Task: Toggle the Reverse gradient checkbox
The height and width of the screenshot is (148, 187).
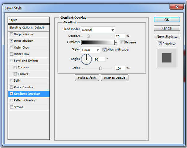Action: click(123, 42)
